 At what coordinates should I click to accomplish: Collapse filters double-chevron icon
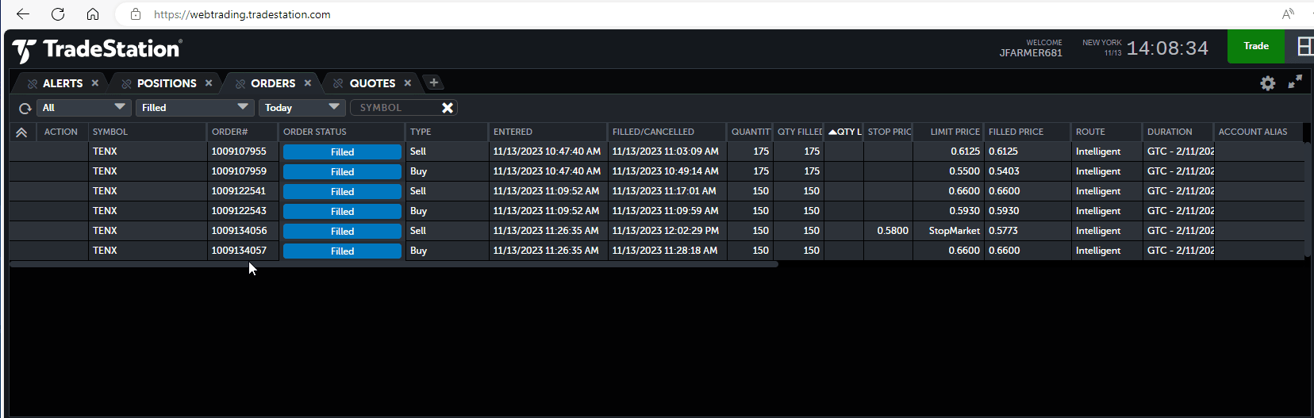click(x=21, y=132)
